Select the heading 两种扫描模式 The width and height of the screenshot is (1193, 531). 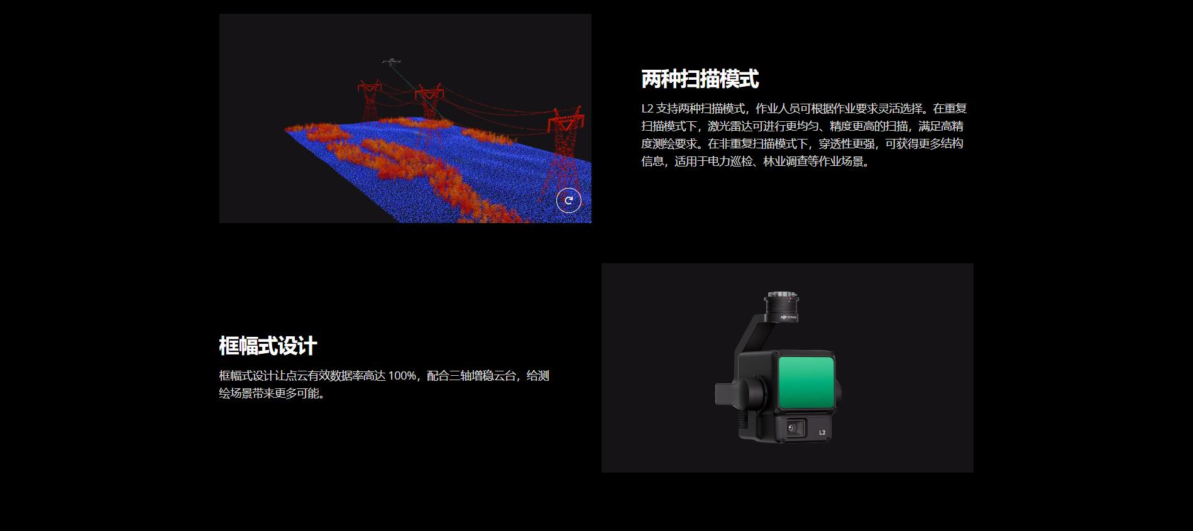click(x=700, y=79)
